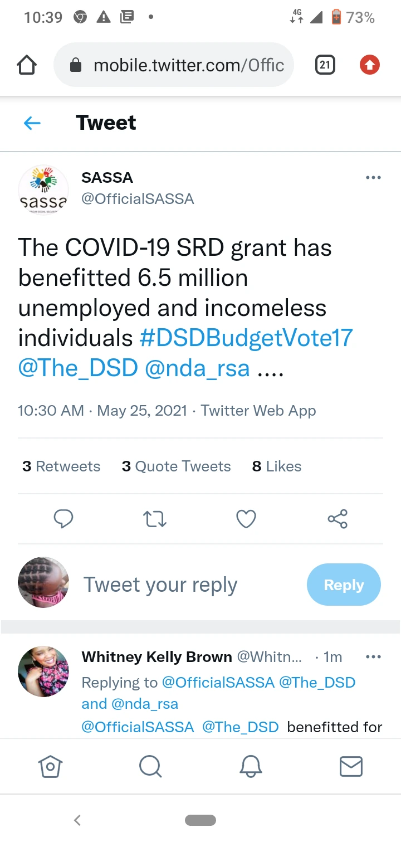Retweet the SASSA tweet
This screenshot has width=401, height=847.
(155, 519)
